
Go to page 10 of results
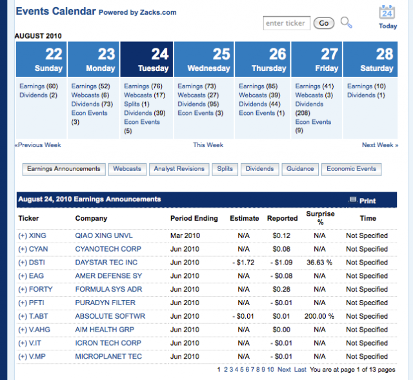coord(270,370)
